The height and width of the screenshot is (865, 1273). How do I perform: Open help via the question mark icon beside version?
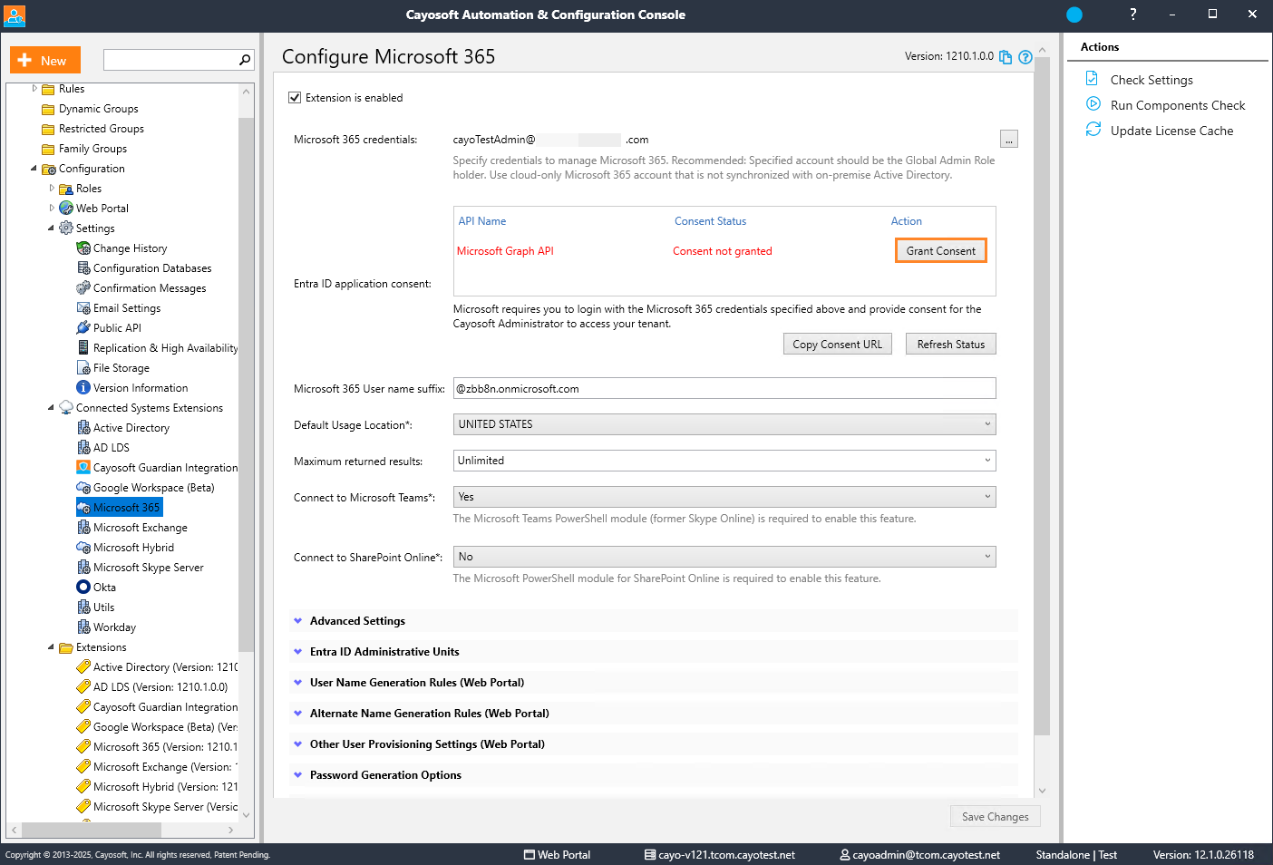pyautogui.click(x=1025, y=57)
